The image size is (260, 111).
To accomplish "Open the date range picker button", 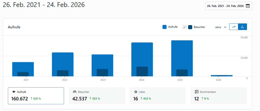I will click(228, 6).
